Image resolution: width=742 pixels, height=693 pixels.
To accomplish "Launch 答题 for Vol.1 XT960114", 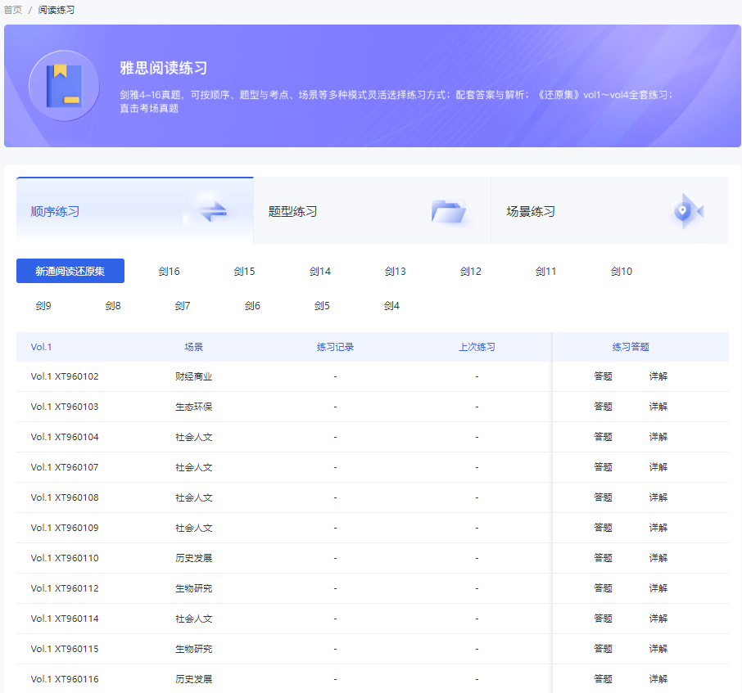I will point(603,619).
